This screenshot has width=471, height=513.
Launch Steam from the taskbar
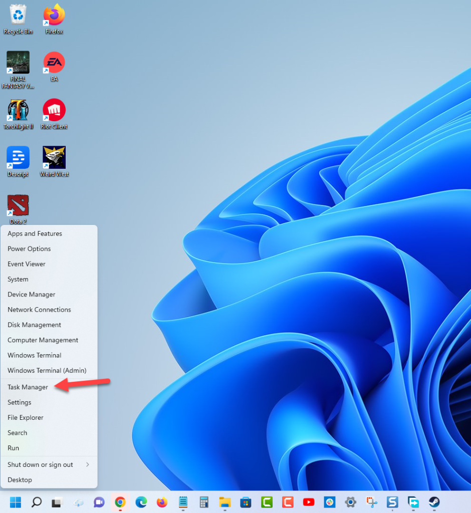pos(434,502)
